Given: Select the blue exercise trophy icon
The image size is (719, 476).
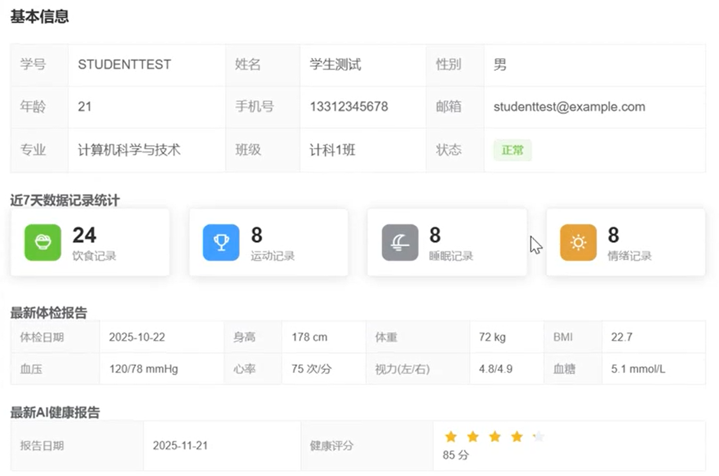Looking at the screenshot, I should (x=221, y=243).
